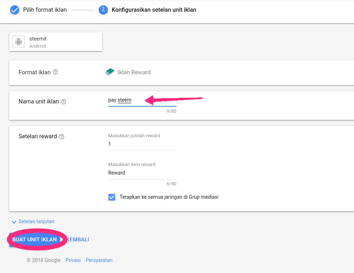Open help icon beside Nama unit iklan

[x=63, y=102]
